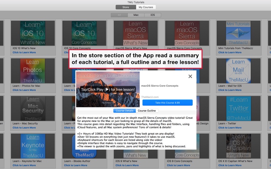The width and height of the screenshot is (271, 169).
Task: Open iOS 10 Core Concepts cover thumbnail
Action: point(84,33)
